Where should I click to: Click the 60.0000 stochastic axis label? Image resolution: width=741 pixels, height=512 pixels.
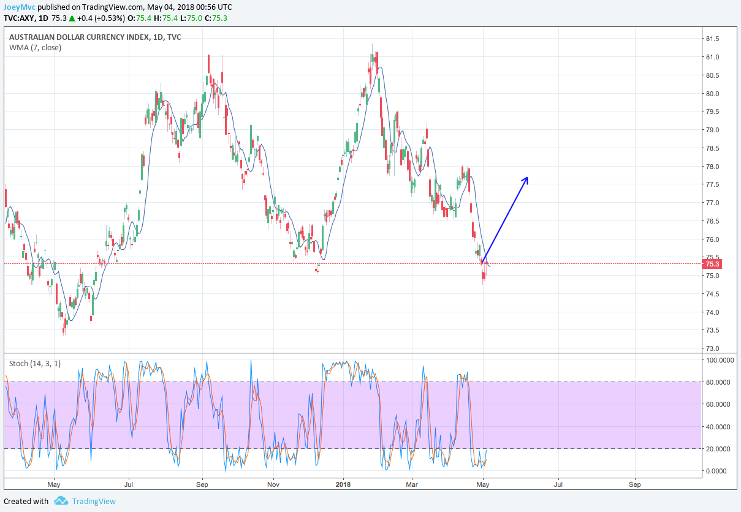[719, 404]
